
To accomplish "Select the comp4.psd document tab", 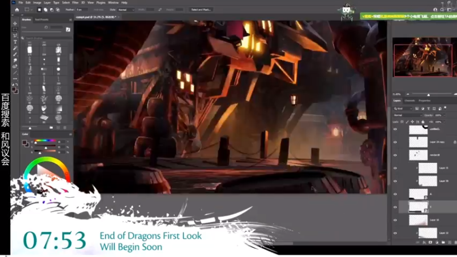I will [x=96, y=17].
